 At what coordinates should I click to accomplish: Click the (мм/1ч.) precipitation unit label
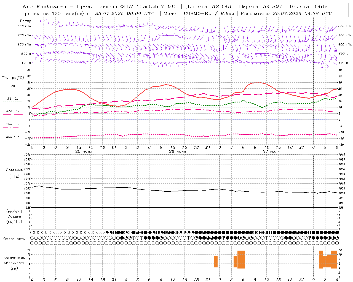point(14,222)
